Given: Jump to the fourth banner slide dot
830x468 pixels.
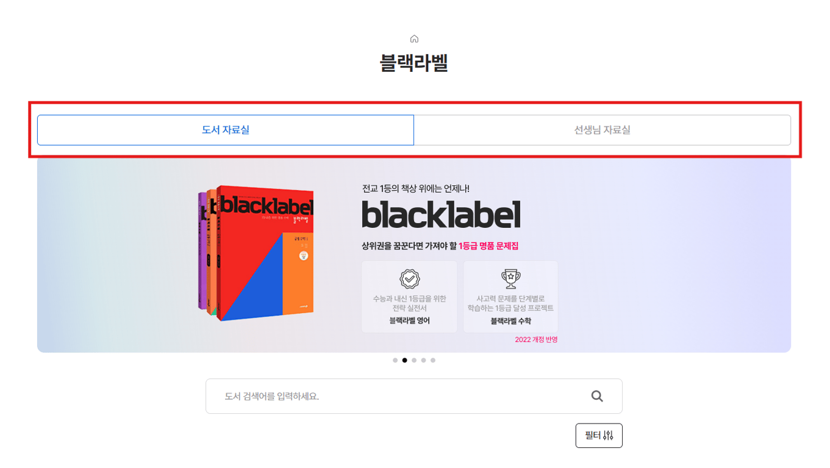Looking at the screenshot, I should point(423,360).
